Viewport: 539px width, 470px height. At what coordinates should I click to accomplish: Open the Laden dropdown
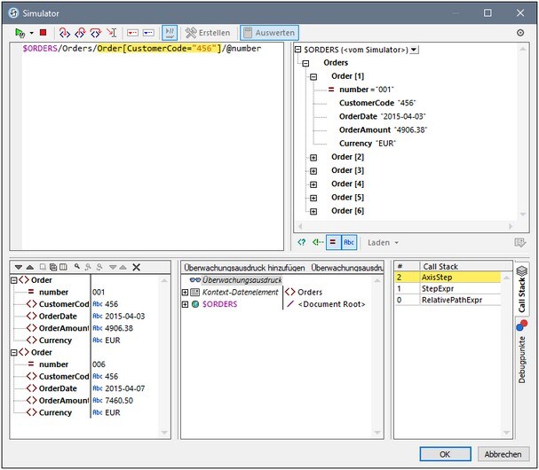coord(384,242)
